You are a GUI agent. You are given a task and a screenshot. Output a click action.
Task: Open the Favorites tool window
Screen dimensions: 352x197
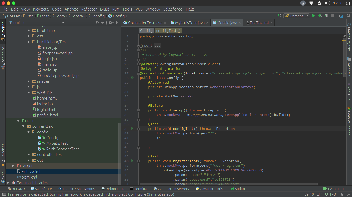tap(3, 155)
